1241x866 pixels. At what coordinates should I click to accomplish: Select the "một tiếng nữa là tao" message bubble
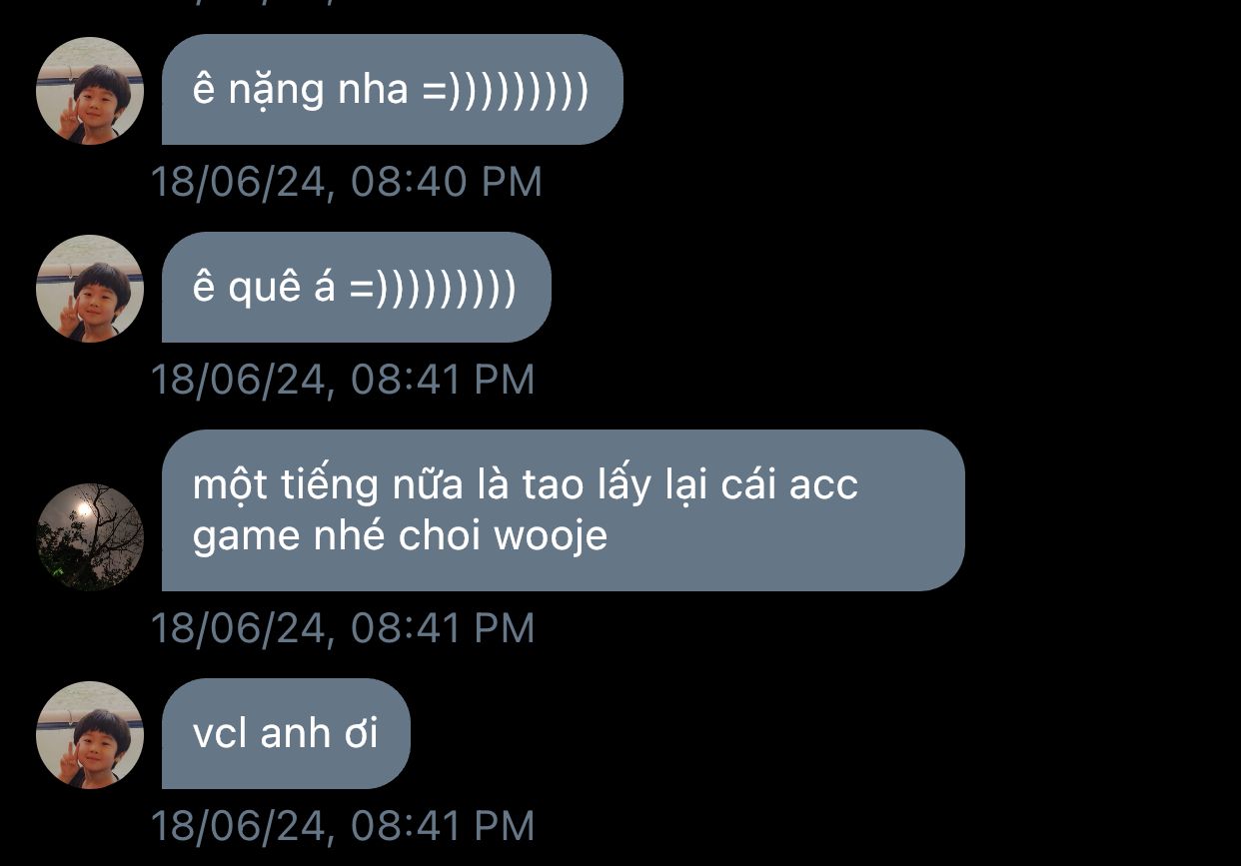[563, 510]
